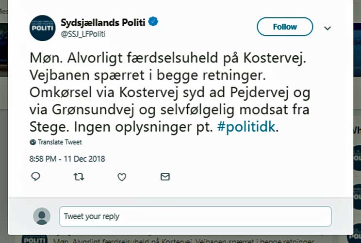Image resolution: width=361 pixels, height=243 pixels.
Task: Open the 8:58 PM - 11 Dec 2018 timestamp
Action: click(67, 159)
